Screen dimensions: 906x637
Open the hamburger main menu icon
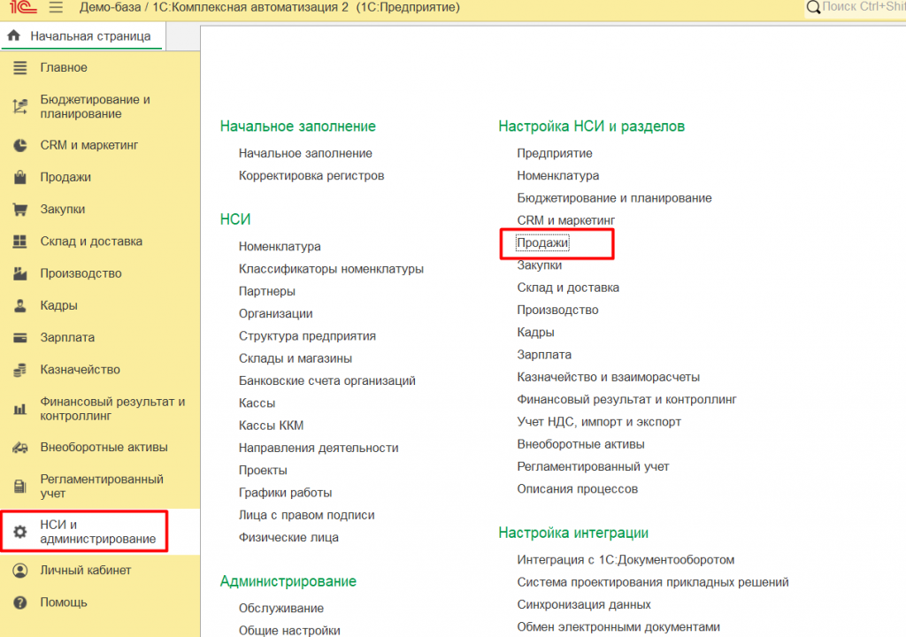pyautogui.click(x=56, y=7)
